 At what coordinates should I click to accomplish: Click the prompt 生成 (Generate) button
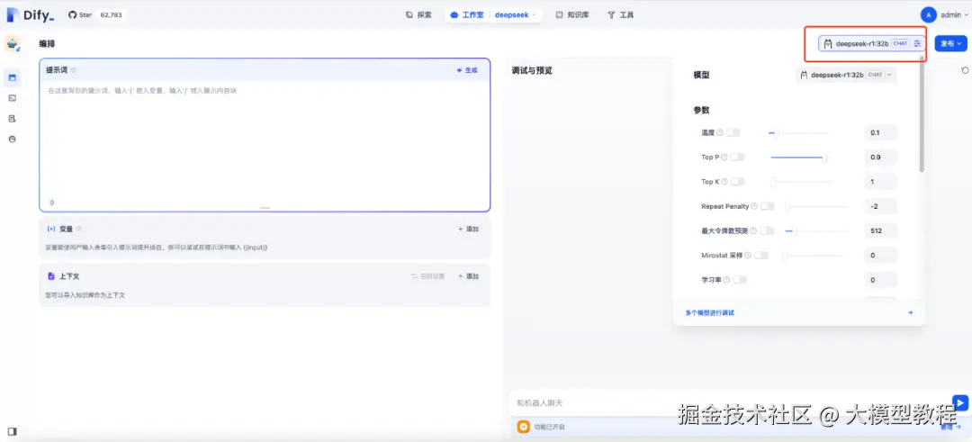point(467,71)
